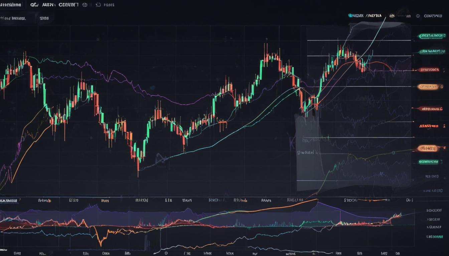Image resolution: width=449 pixels, height=256 pixels.
Task: Click the gear-like icon in the top-right header
Action: coord(392,16)
